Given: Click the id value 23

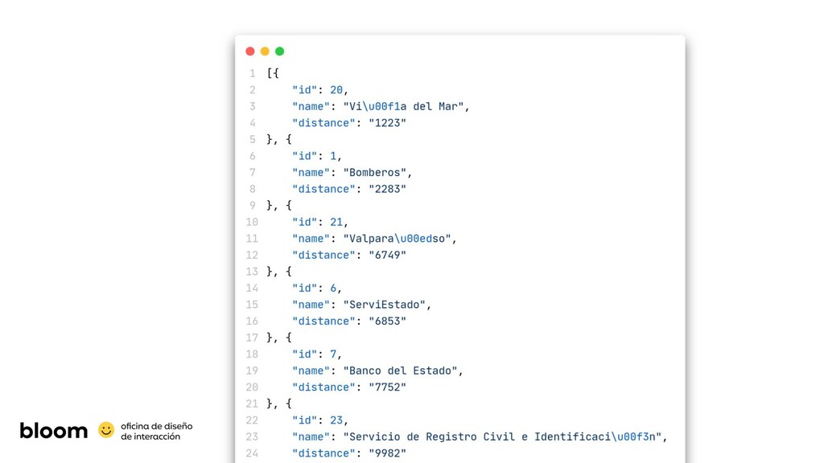Looking at the screenshot, I should (336, 420).
